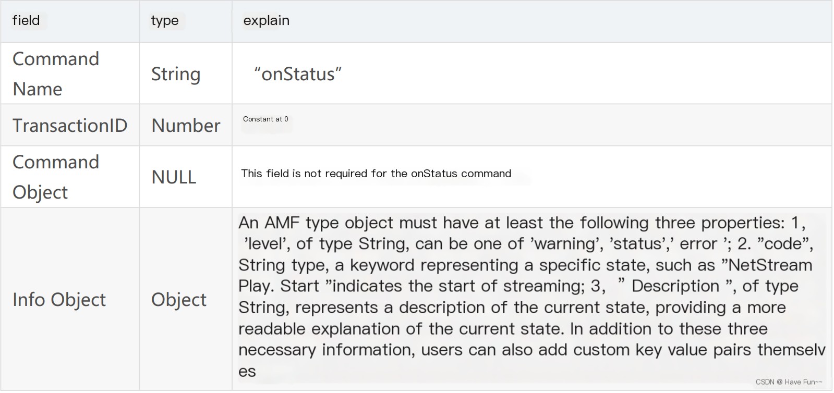The height and width of the screenshot is (393, 834).
Task: Click the 'TransactionID' field cell
Action: pyautogui.click(x=70, y=125)
